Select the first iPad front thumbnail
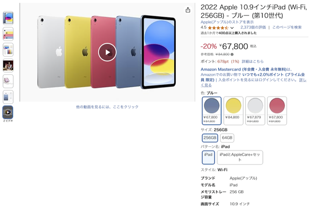Image resolution: width=313 pixels, height=209 pixels. click(8, 18)
